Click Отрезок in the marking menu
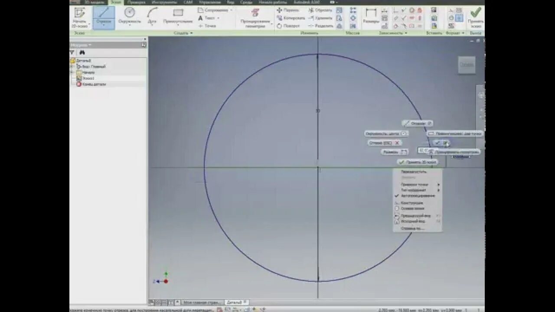The image size is (555, 312). (418, 123)
